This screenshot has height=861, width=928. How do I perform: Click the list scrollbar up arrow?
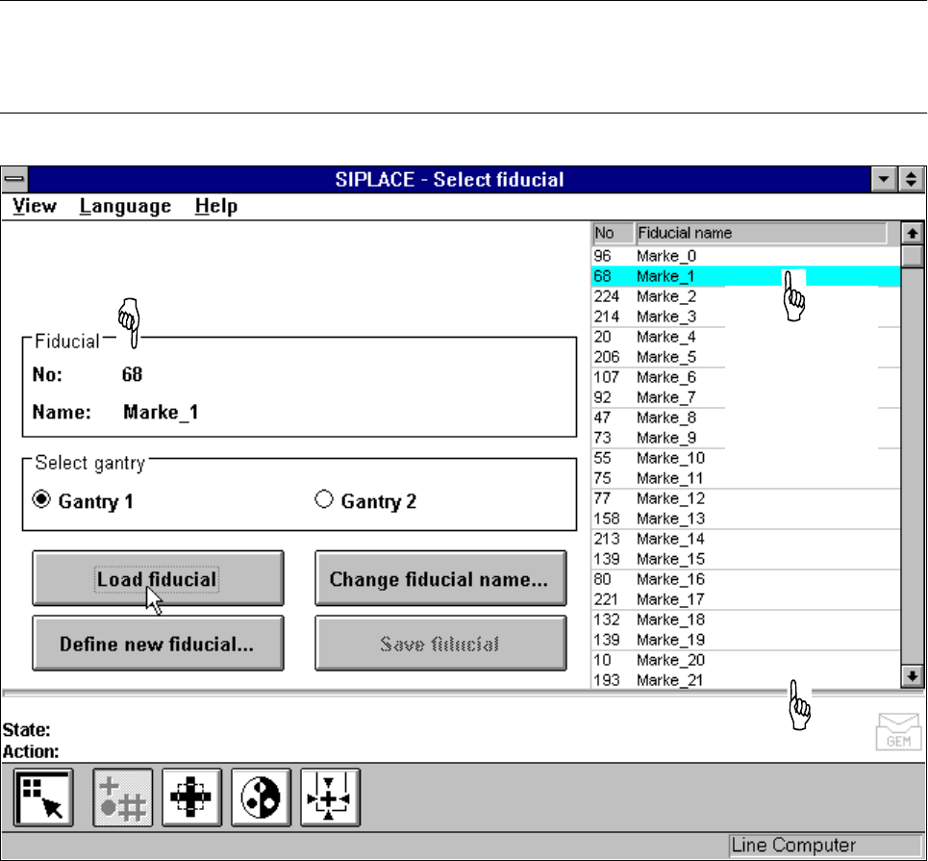[x=912, y=234]
